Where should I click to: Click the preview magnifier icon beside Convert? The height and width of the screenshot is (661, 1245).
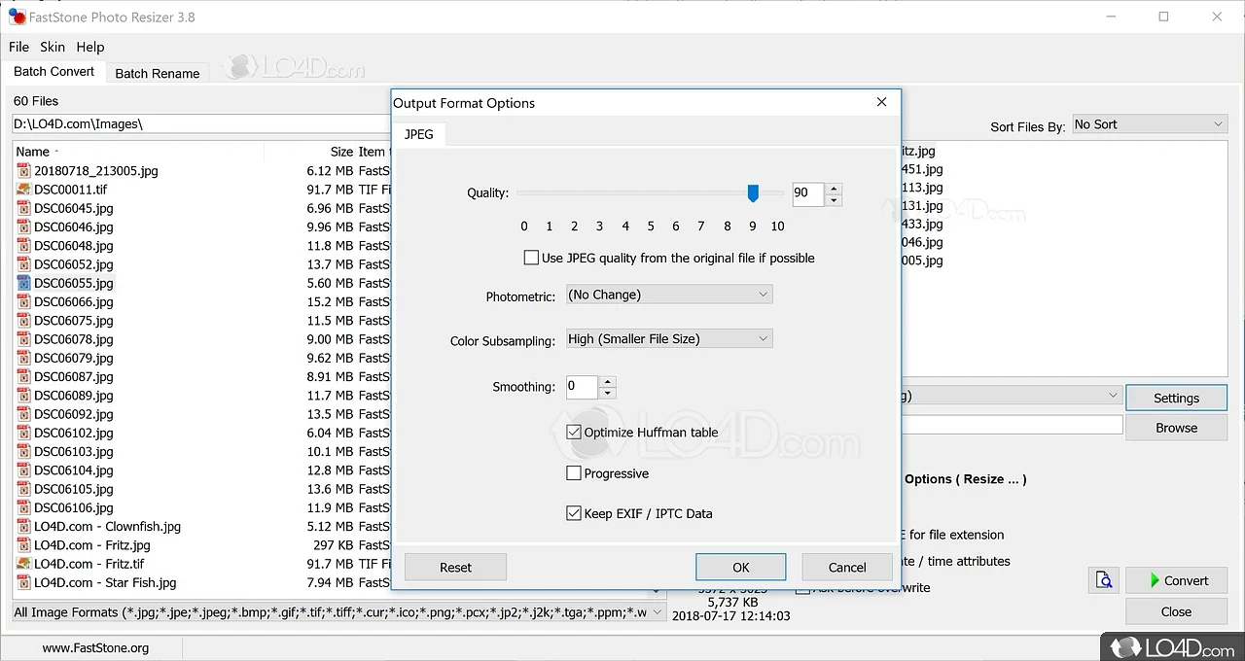click(1104, 580)
